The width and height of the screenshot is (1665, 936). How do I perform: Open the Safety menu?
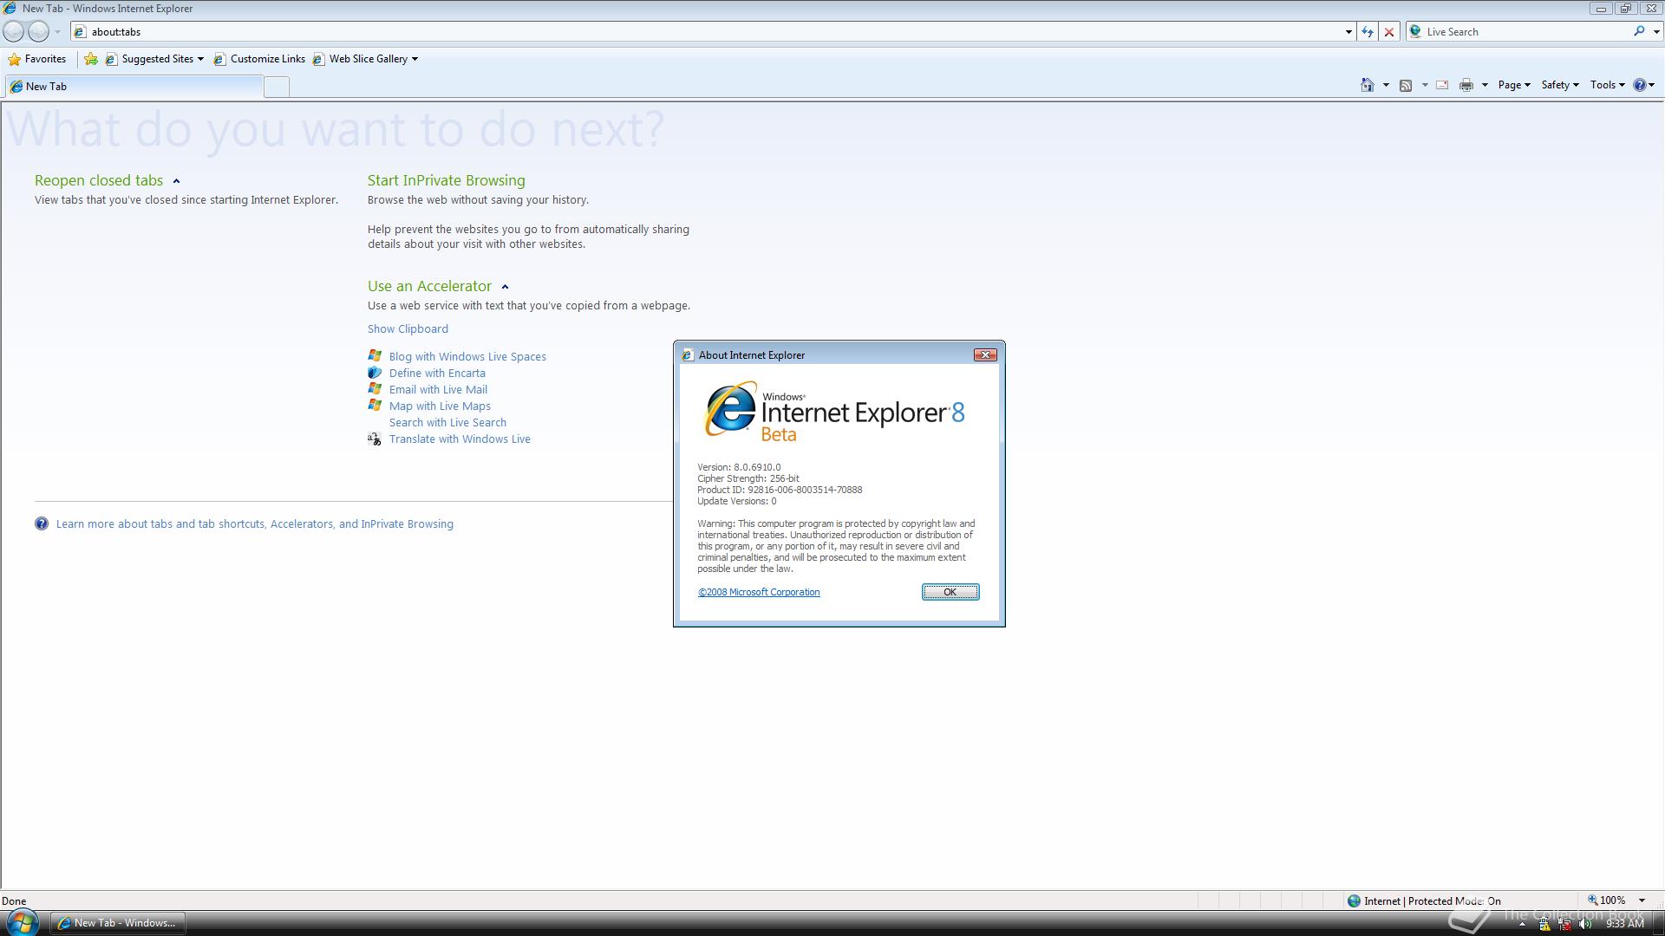coord(1560,85)
